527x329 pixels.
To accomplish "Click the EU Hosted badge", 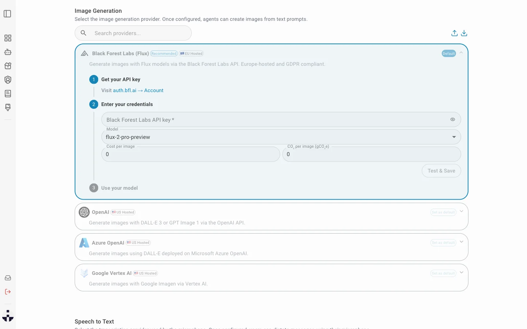I will [191, 53].
